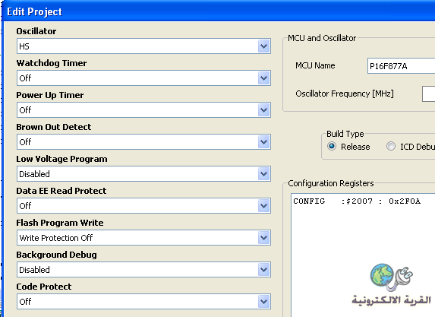Screen dimensions: 435x317
Task: Open the Oscillator dropdown arrow
Action: [x=264, y=46]
